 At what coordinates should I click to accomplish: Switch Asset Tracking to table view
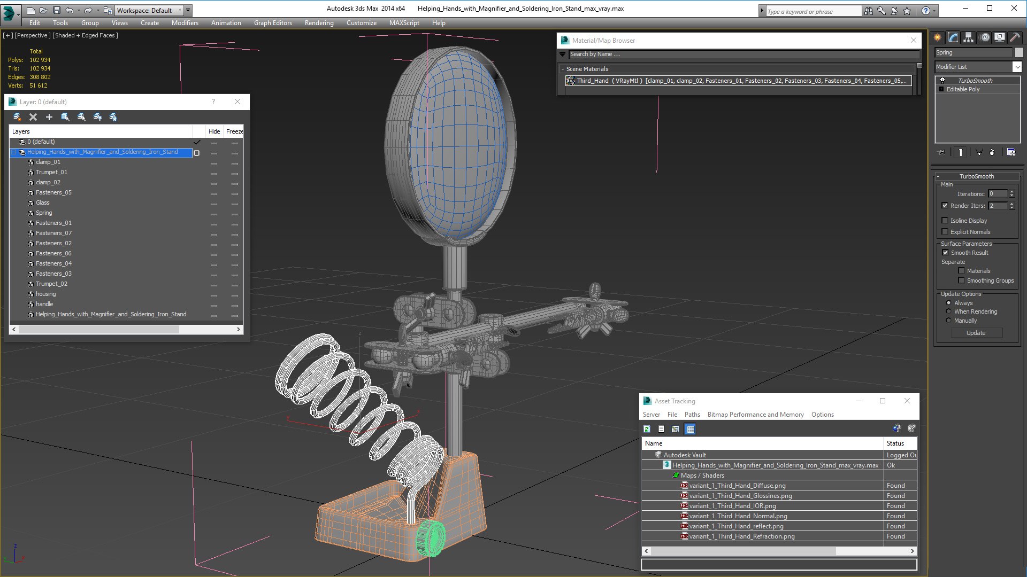point(690,429)
